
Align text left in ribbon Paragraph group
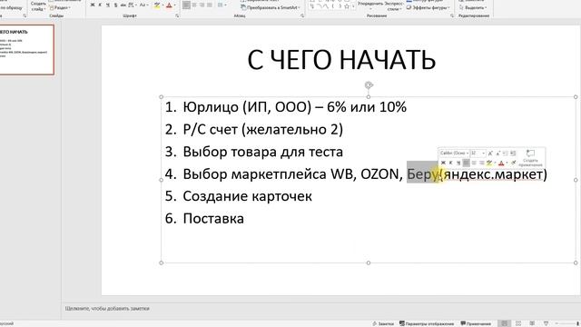[x=186, y=5]
